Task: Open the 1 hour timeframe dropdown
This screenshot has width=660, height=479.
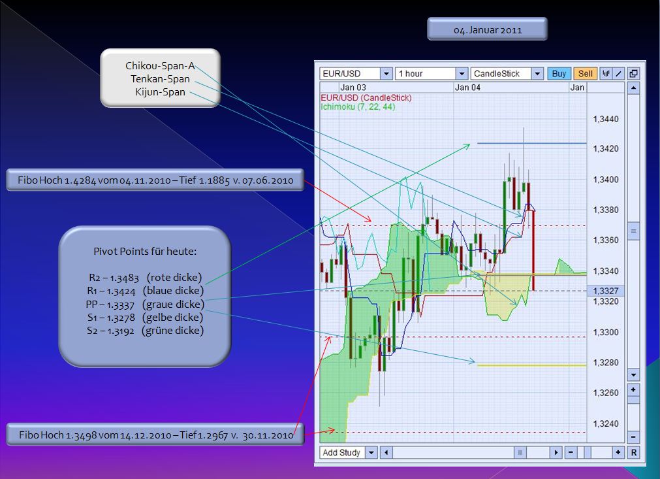Action: [462, 73]
